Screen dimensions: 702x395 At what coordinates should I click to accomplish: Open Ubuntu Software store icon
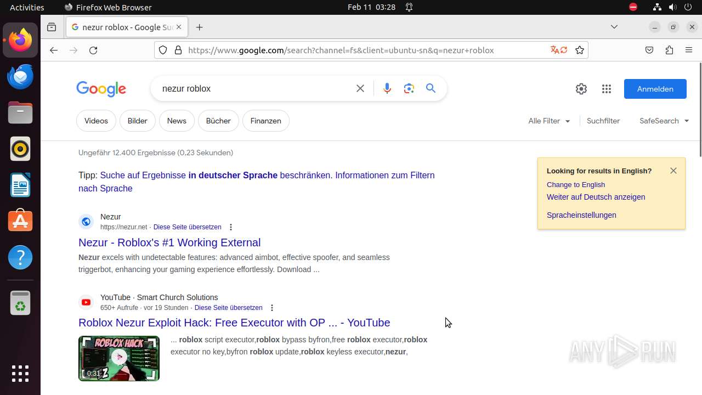20,221
